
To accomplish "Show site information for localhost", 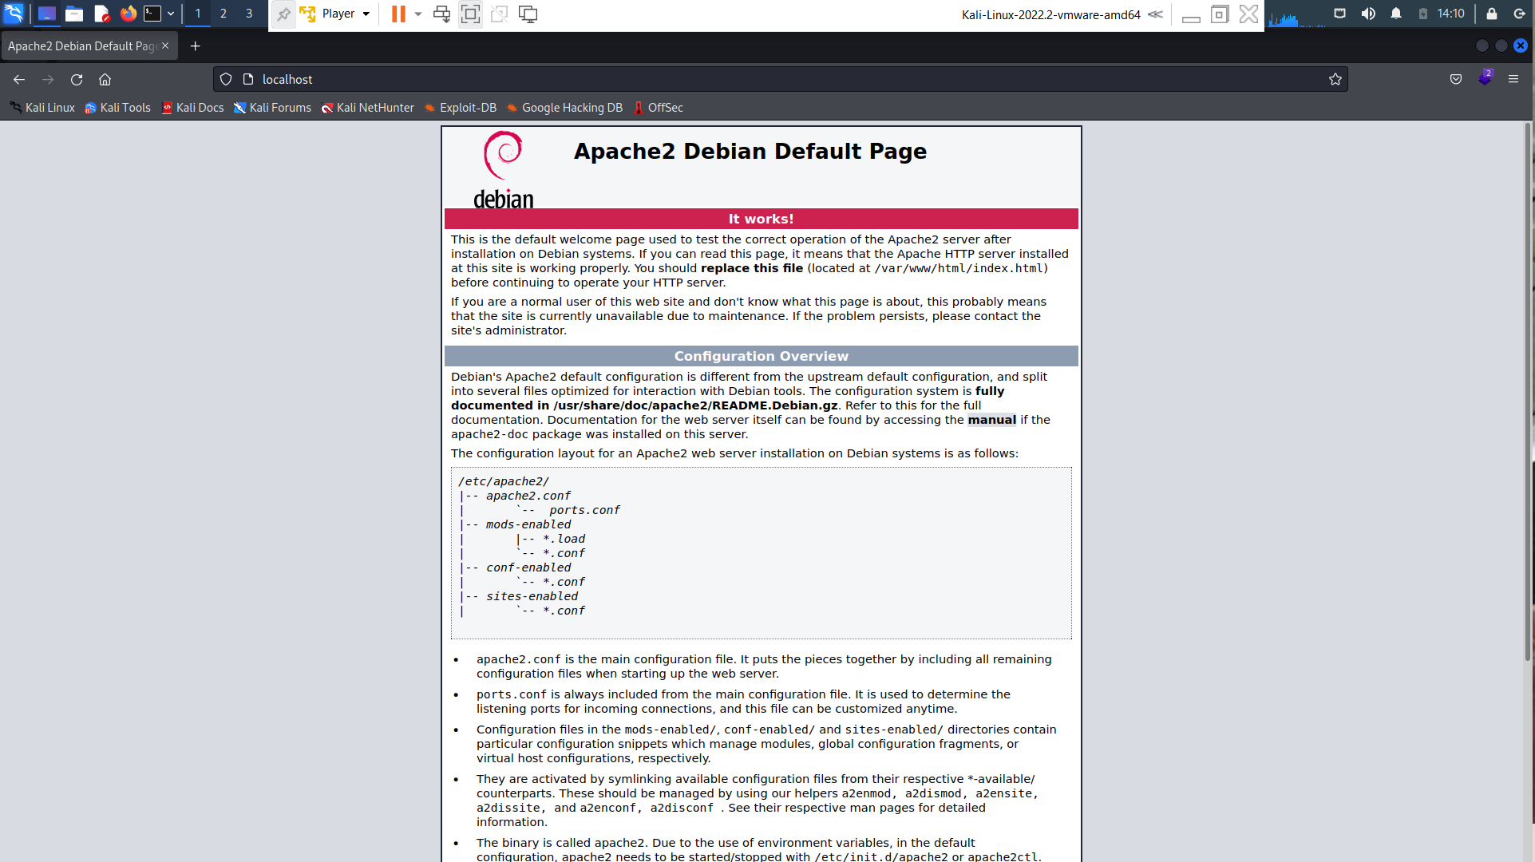I will (248, 79).
